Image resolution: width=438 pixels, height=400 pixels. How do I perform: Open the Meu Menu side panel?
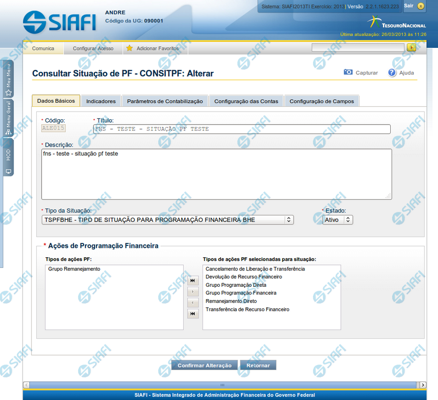tap(8, 79)
